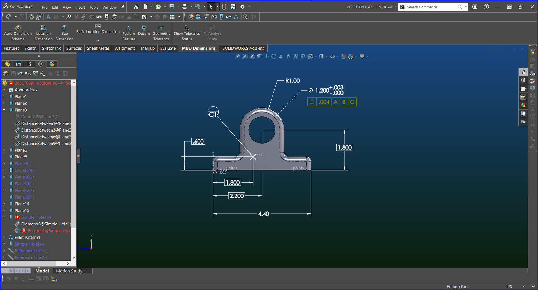The height and width of the screenshot is (290, 538).
Task: Click the Section View icon
Action: click(x=259, y=56)
